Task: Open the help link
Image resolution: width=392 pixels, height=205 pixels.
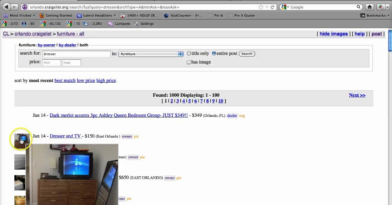Action: point(360,34)
